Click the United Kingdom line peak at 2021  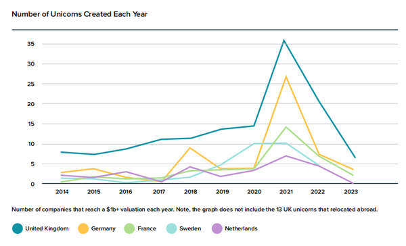pos(284,40)
